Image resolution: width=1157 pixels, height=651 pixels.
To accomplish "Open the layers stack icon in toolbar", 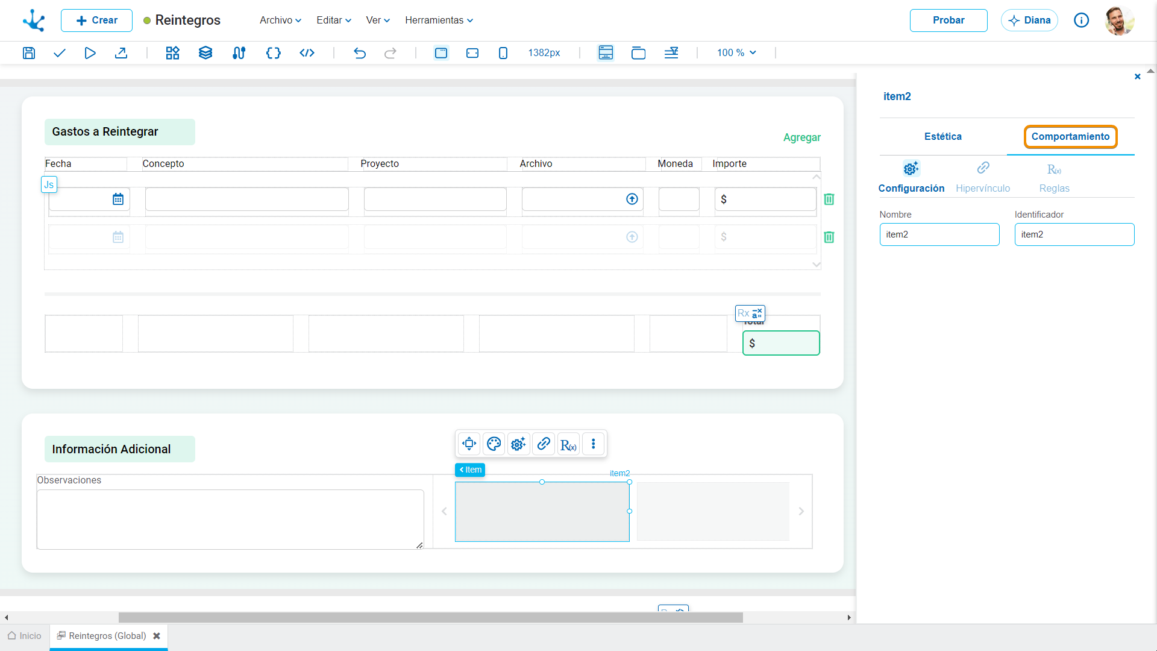I will 205,53.
